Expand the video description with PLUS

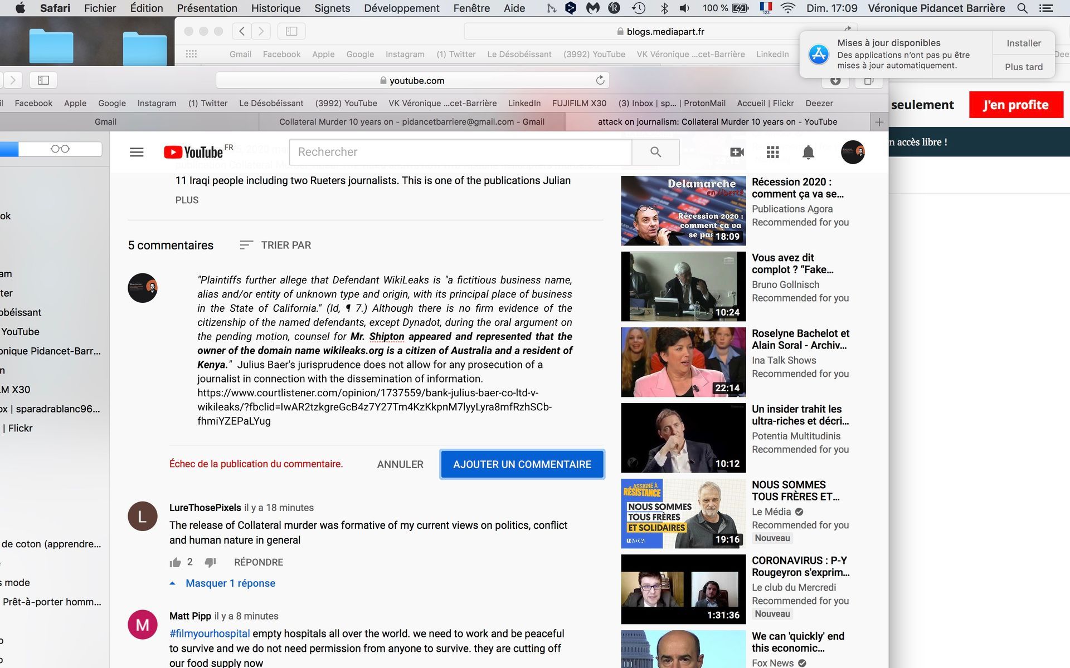pyautogui.click(x=187, y=200)
